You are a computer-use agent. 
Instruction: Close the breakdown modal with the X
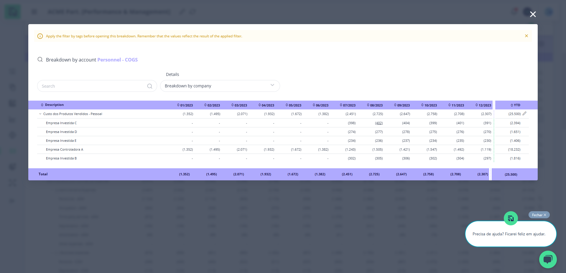point(533,14)
